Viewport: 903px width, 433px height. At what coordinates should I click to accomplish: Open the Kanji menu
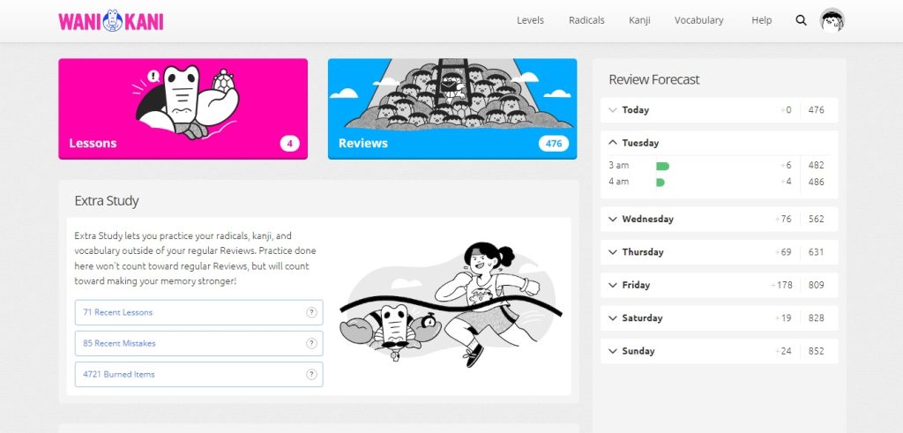(639, 20)
